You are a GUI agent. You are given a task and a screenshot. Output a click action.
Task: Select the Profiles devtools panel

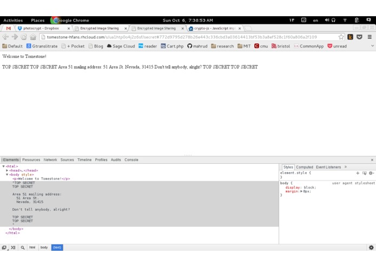[101, 160]
